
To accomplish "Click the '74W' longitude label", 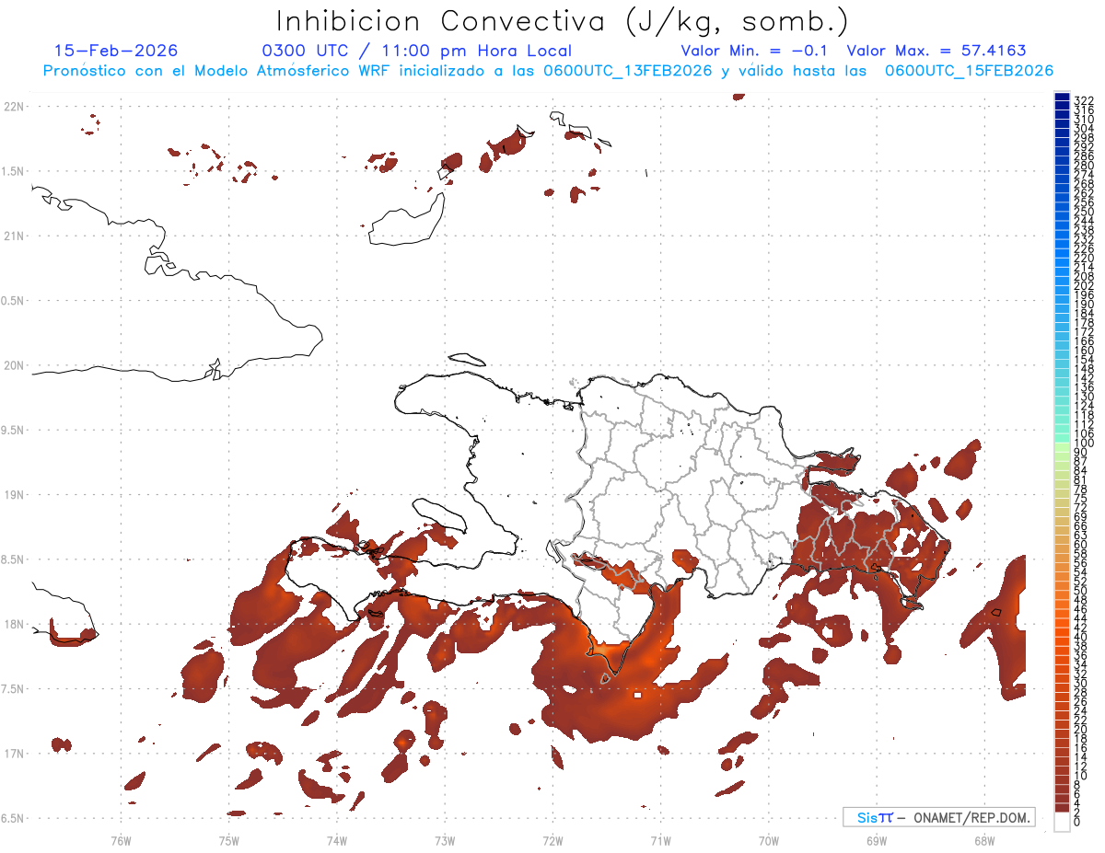I will click(x=337, y=839).
